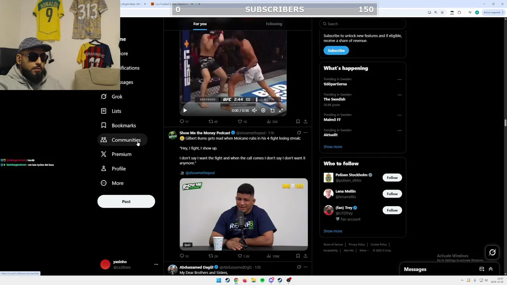Open Bookmarks in the sidebar
507x285 pixels.
(118, 125)
